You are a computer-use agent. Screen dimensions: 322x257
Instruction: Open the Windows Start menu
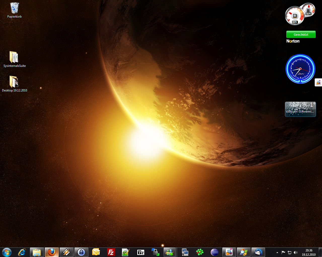(7, 252)
